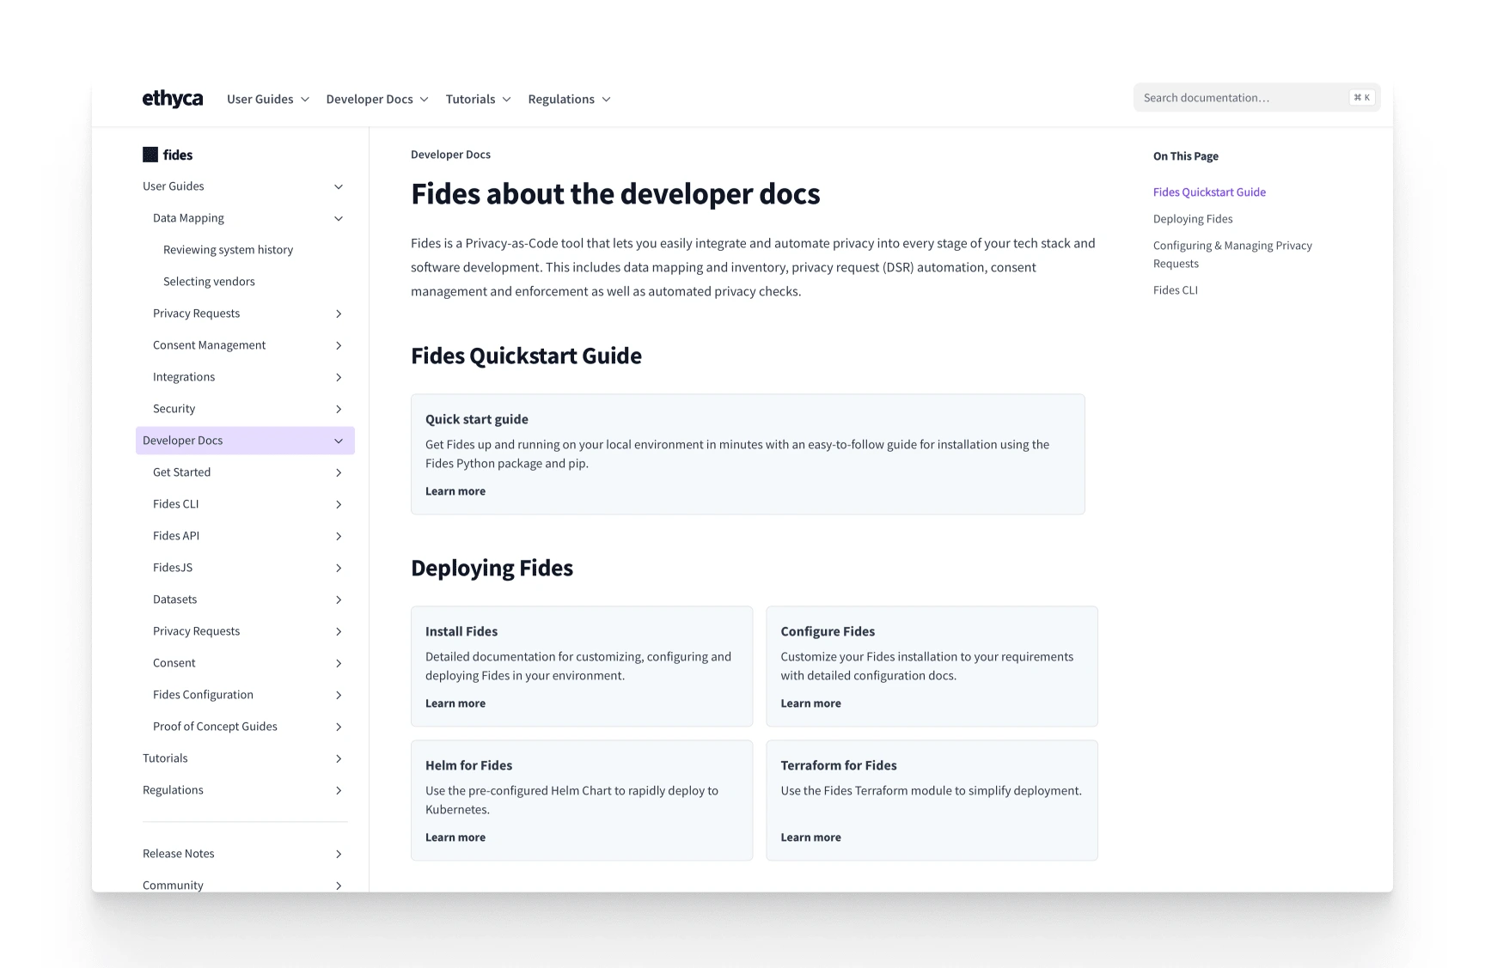The image size is (1485, 968).
Task: Click the "Helm for Fides" card title
Action: (468, 765)
